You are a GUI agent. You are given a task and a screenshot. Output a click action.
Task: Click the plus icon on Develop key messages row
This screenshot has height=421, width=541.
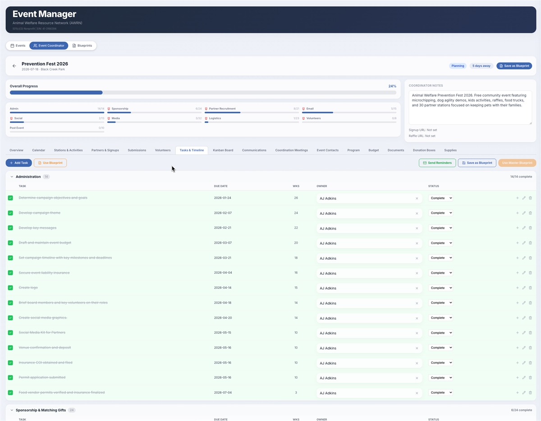(x=517, y=228)
